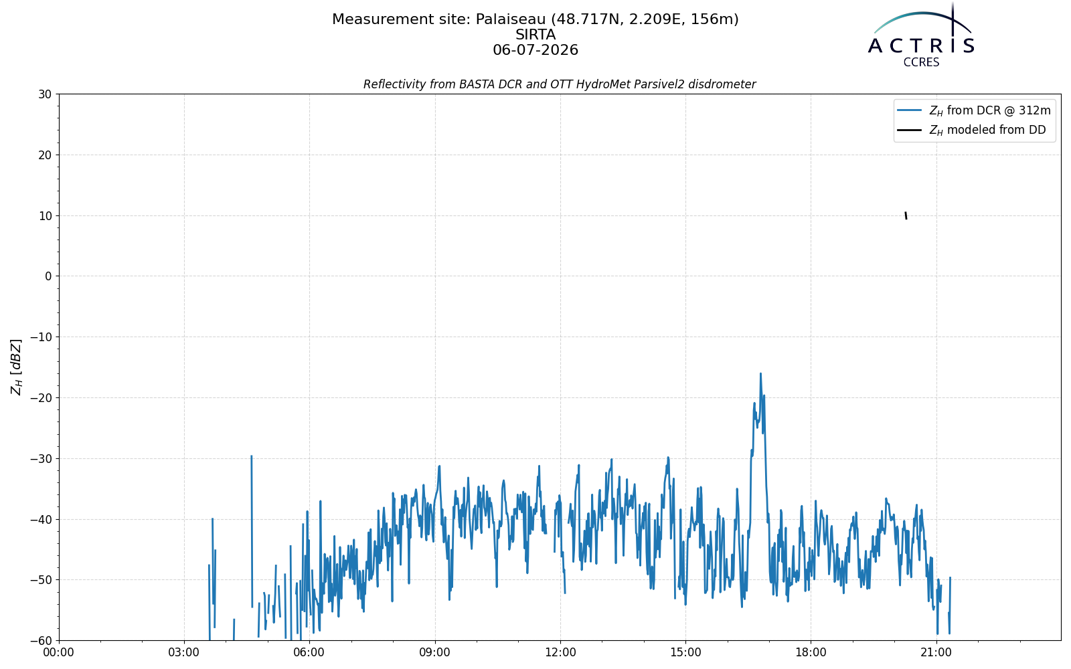Select the 'from DCR @ 312m' legend label
1071x669 pixels.
point(990,110)
